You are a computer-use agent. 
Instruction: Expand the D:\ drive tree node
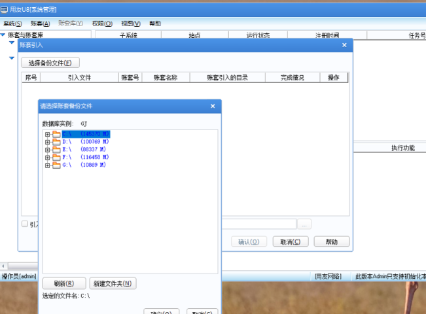pyautogui.click(x=47, y=142)
